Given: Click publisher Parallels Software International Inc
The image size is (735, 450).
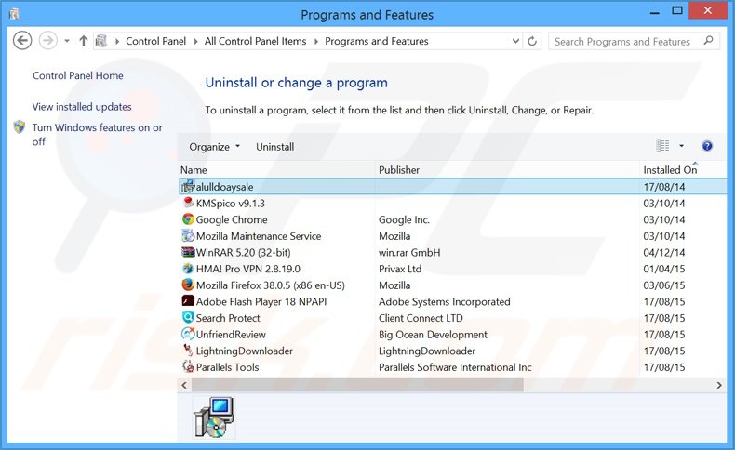Looking at the screenshot, I should click(455, 367).
